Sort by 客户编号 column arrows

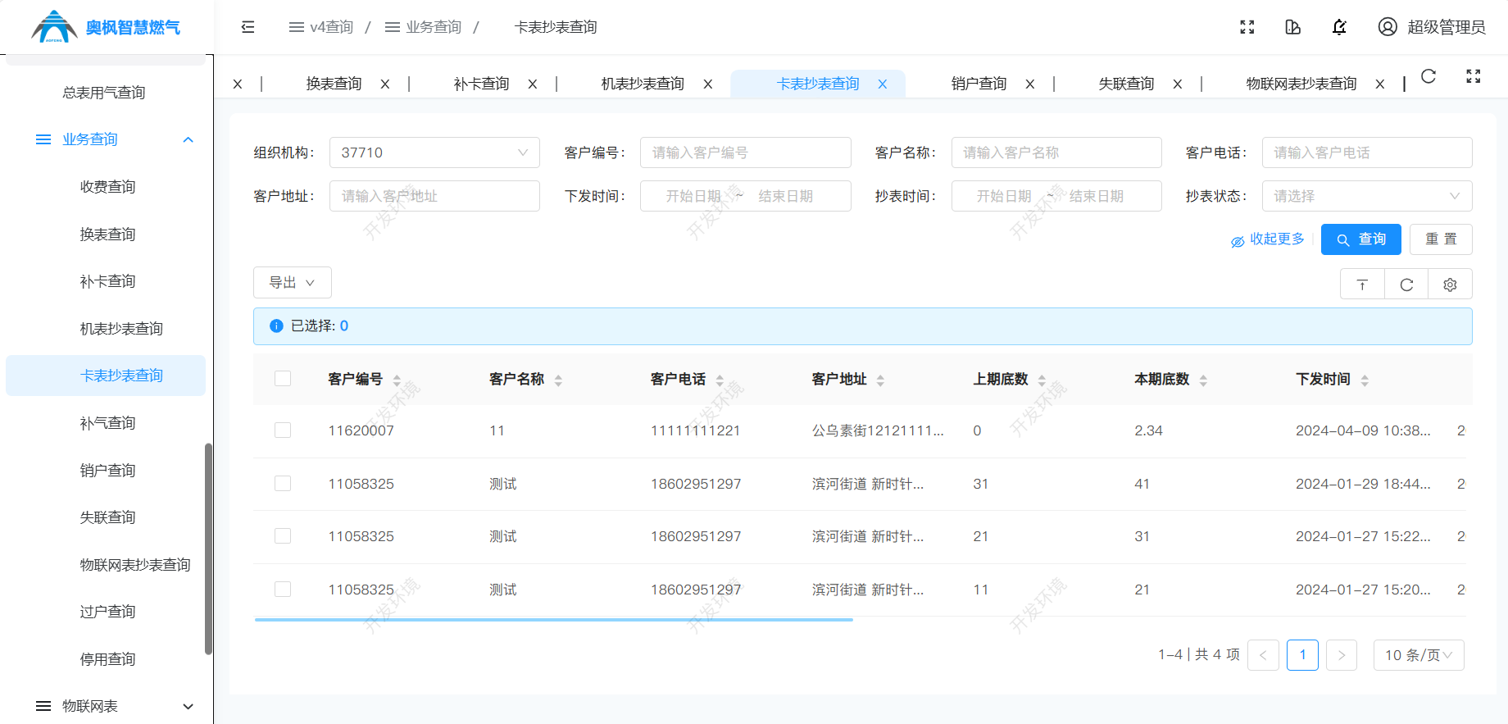(397, 380)
